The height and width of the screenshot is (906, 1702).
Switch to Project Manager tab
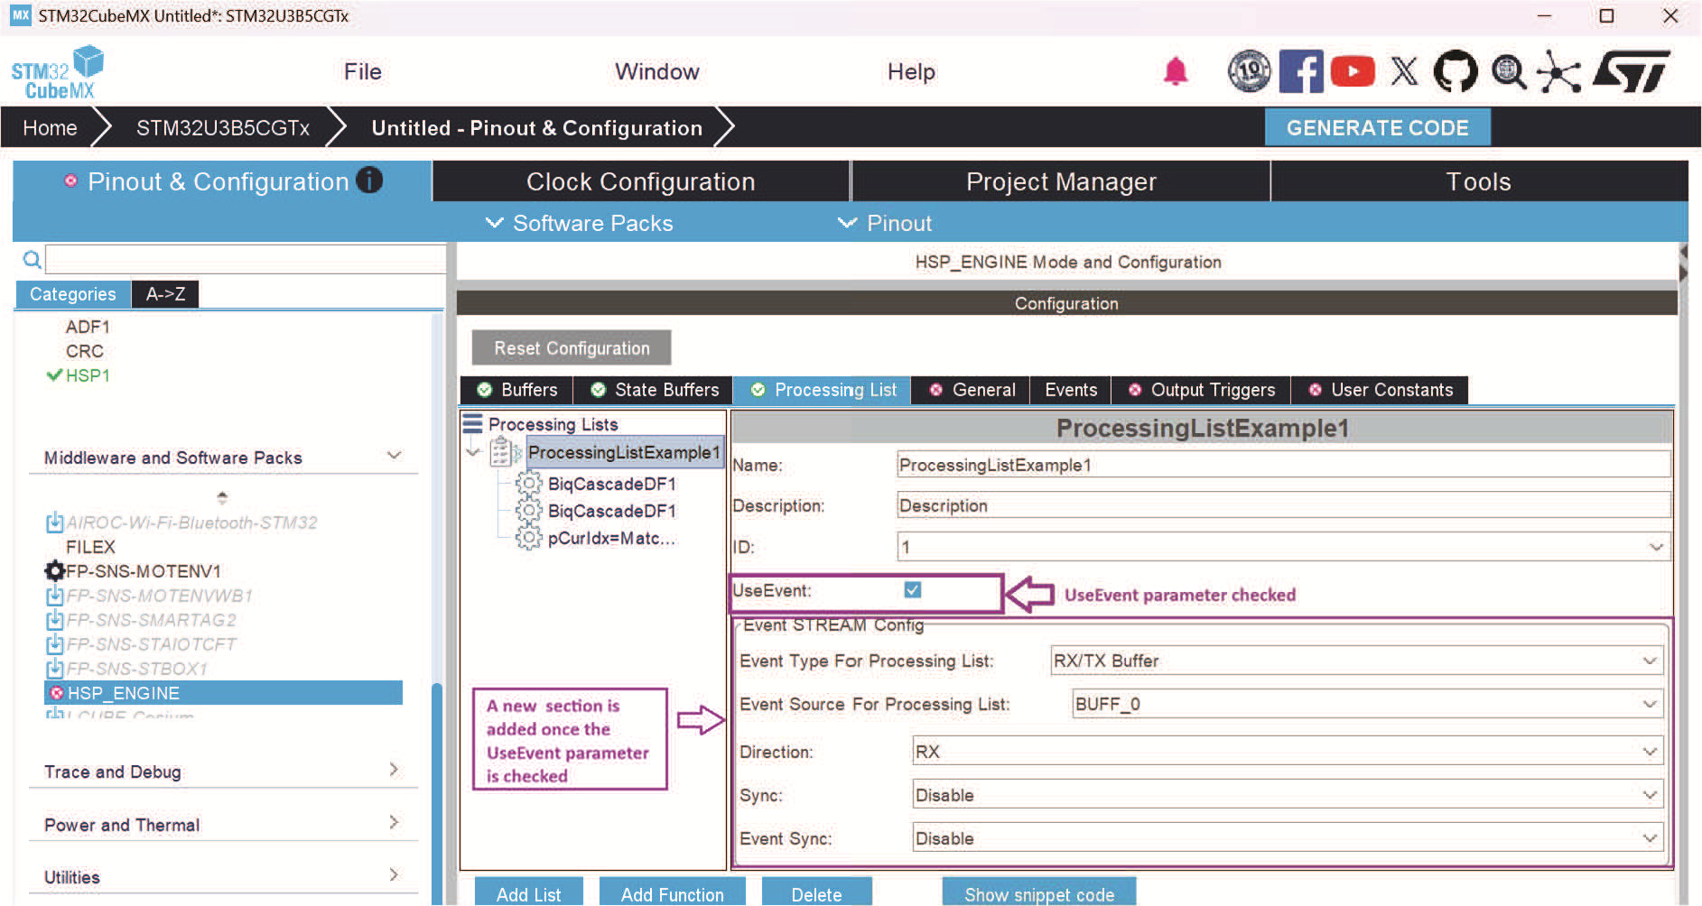click(x=1061, y=181)
